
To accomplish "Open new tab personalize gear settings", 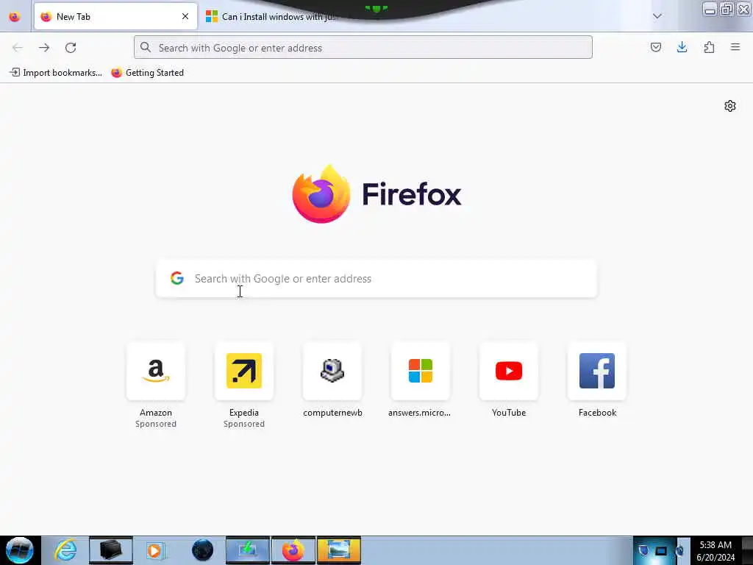I will click(730, 106).
